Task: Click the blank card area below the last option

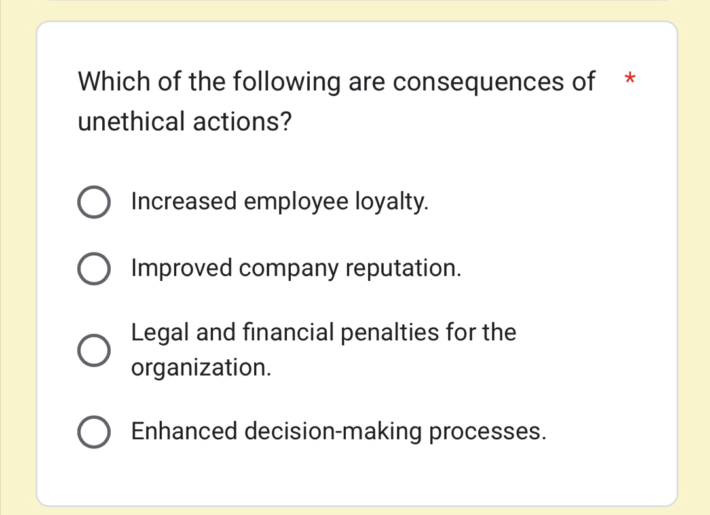Action: [356, 478]
